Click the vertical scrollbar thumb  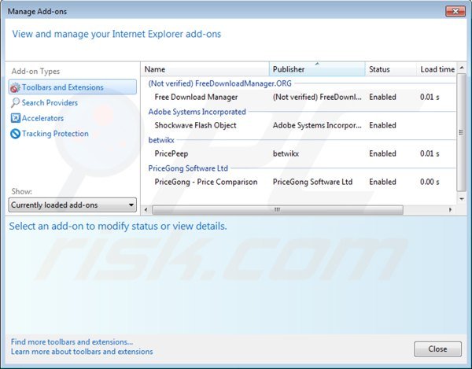(x=461, y=132)
